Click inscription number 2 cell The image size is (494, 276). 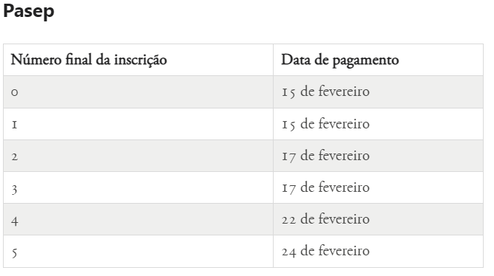pos(138,156)
